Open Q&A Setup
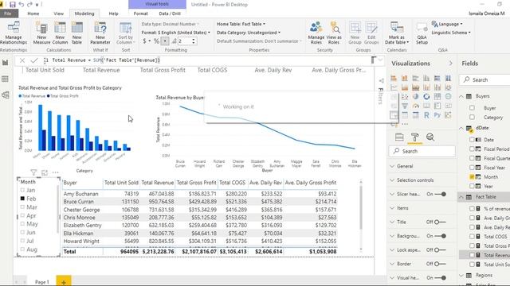This screenshot has height=286, width=510. [x=422, y=33]
